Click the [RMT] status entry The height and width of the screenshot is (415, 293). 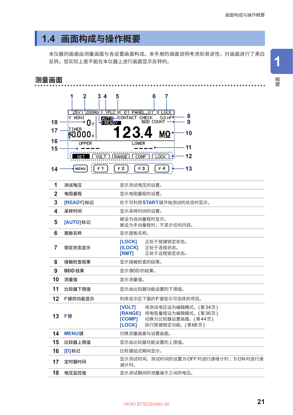tap(127, 253)
